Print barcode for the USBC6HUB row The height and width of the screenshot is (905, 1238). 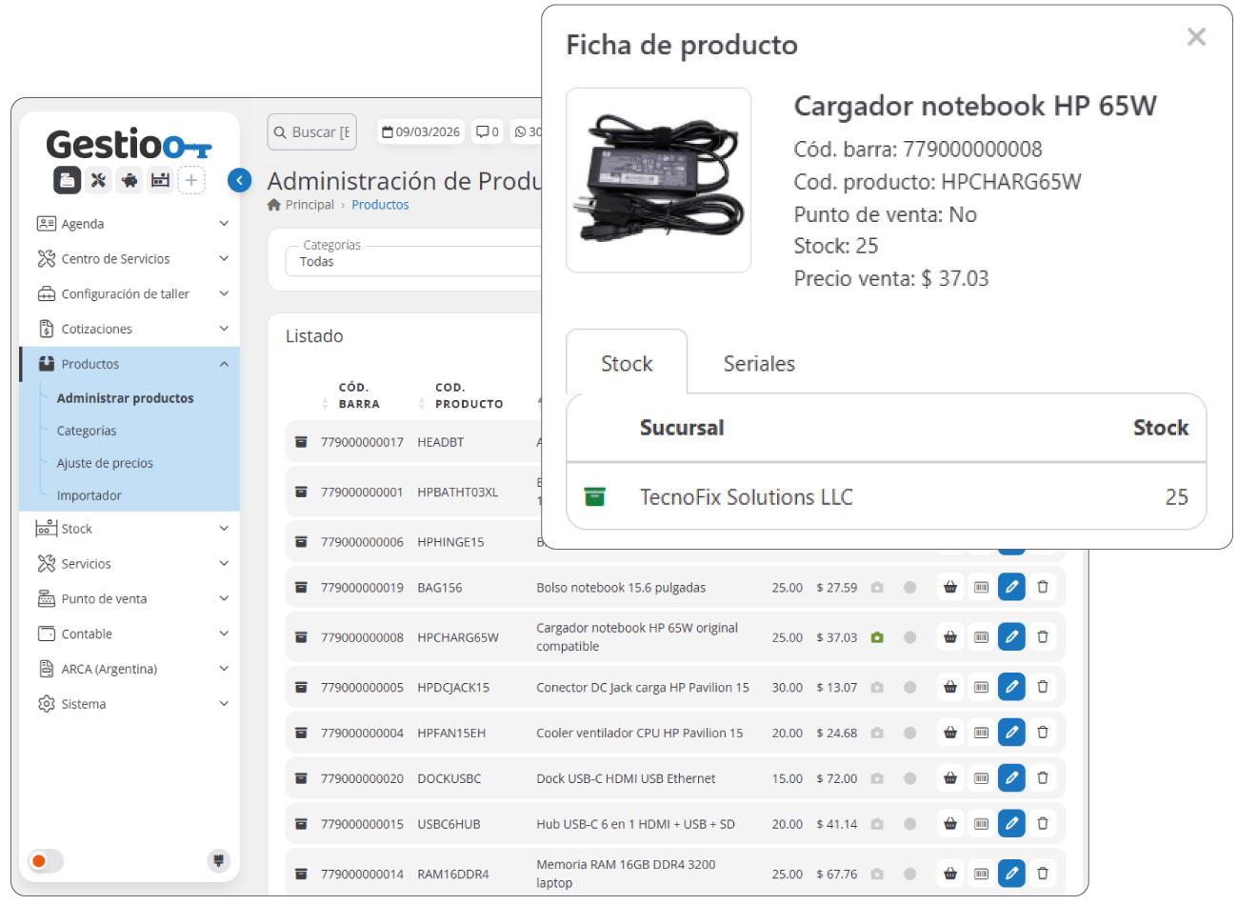pyautogui.click(x=981, y=824)
